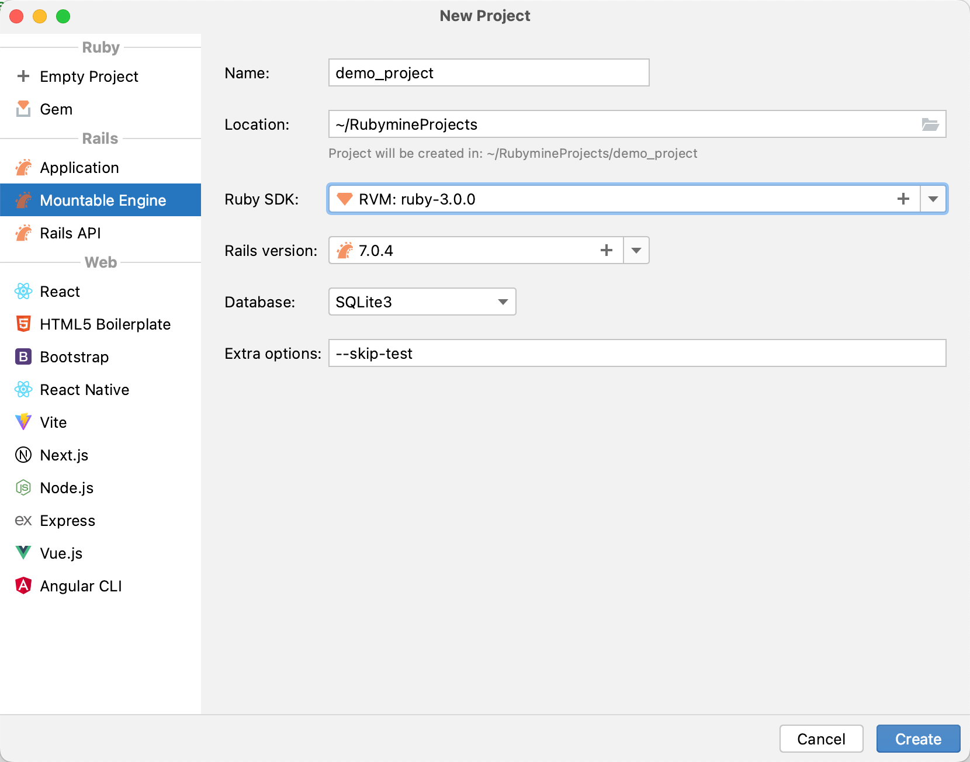Image resolution: width=970 pixels, height=762 pixels.
Task: Click the Bootstrap icon in the sidebar
Action: [x=23, y=356]
